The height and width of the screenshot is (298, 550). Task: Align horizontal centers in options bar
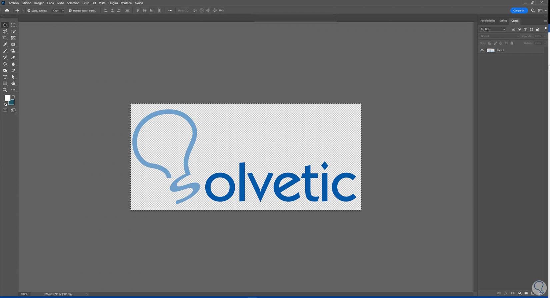(112, 11)
